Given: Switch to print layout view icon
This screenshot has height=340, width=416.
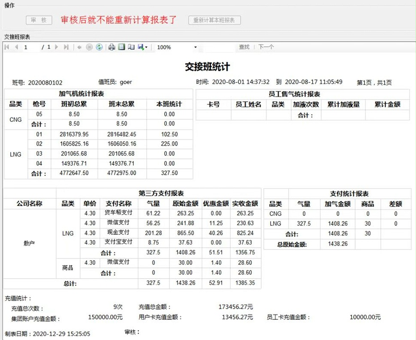Looking at the screenshot, I should [x=122, y=47].
